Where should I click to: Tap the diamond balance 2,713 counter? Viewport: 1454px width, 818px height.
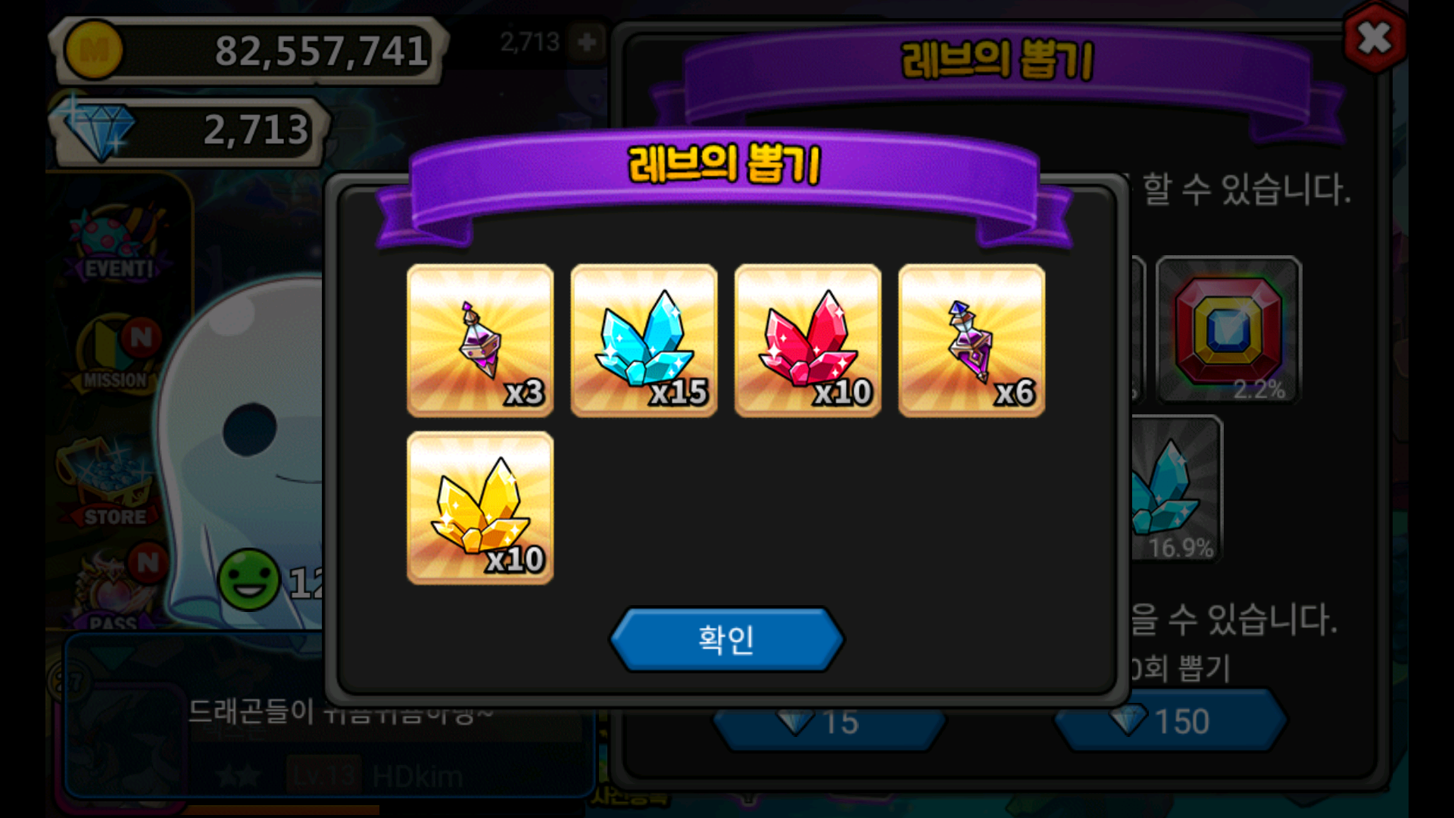pos(189,130)
